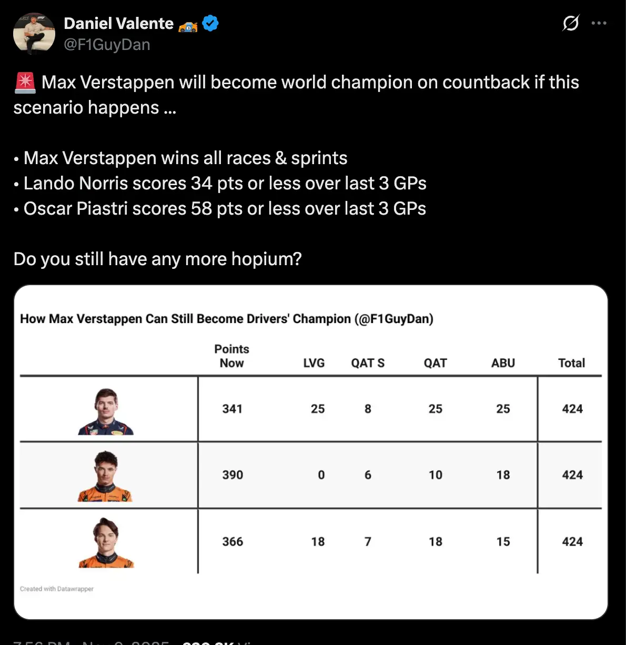Click the blue verified badge next to Daniel Valente
Viewport: 626px width, 645px height.
click(x=210, y=23)
